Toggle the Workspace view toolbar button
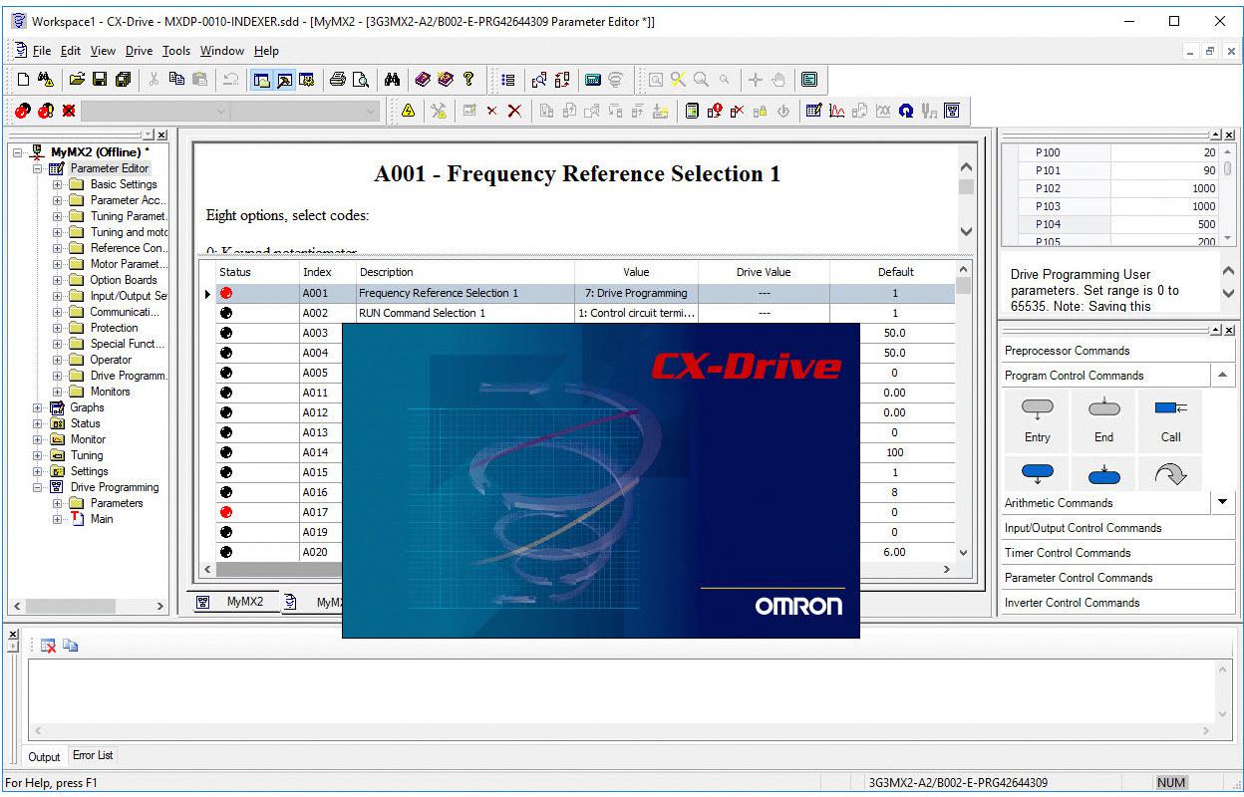Image resolution: width=1244 pixels, height=797 pixels. [261, 80]
